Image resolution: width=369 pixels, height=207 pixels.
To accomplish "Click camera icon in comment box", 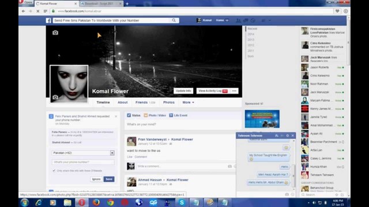I will click(229, 166).
